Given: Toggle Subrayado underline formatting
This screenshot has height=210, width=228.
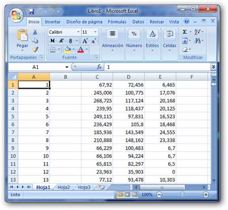Looking at the screenshot, I should 71,41.
